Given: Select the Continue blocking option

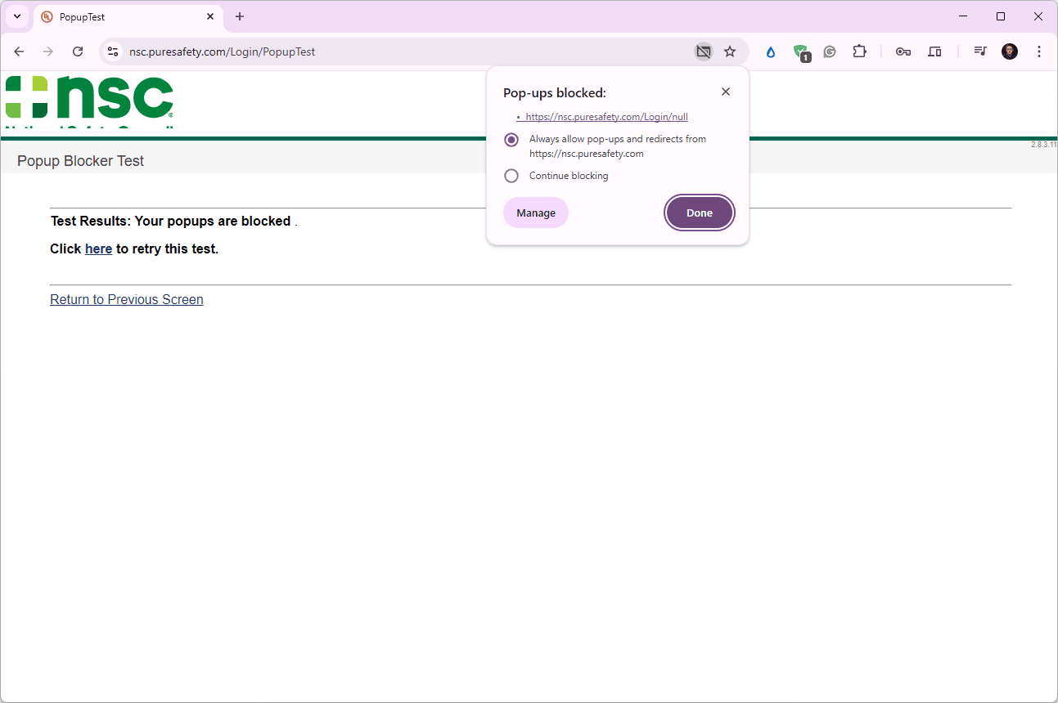Looking at the screenshot, I should coord(511,176).
